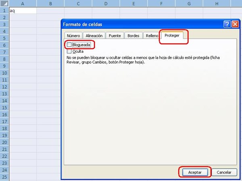Click the Select All corner triangle
This screenshot has height=181, width=242.
click(x=4, y=3)
